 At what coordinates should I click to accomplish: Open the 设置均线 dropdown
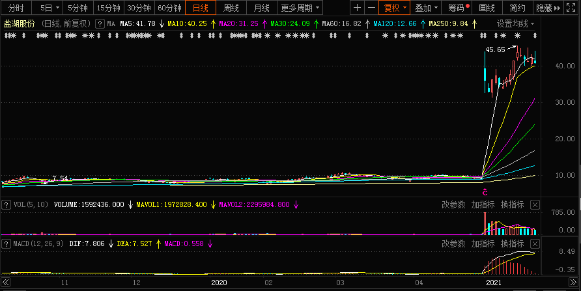[515, 23]
